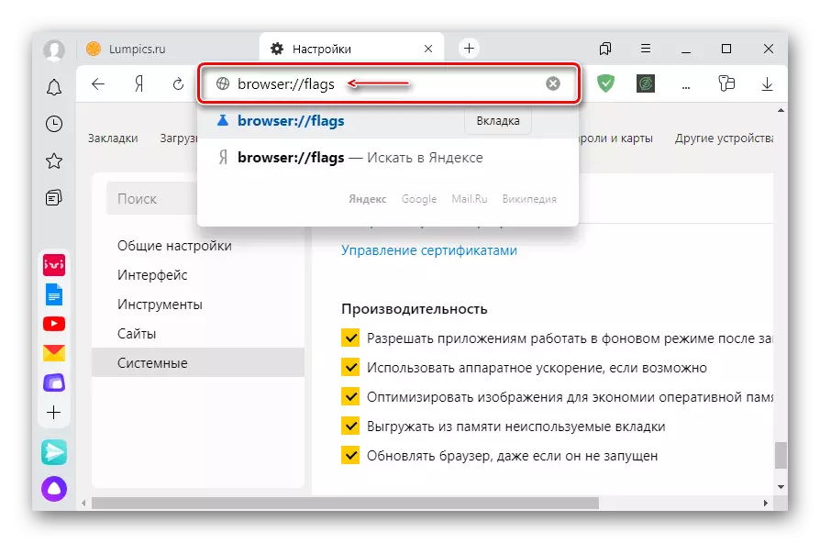Open notifications bell in sidebar
The image size is (820, 543).
coord(53,87)
